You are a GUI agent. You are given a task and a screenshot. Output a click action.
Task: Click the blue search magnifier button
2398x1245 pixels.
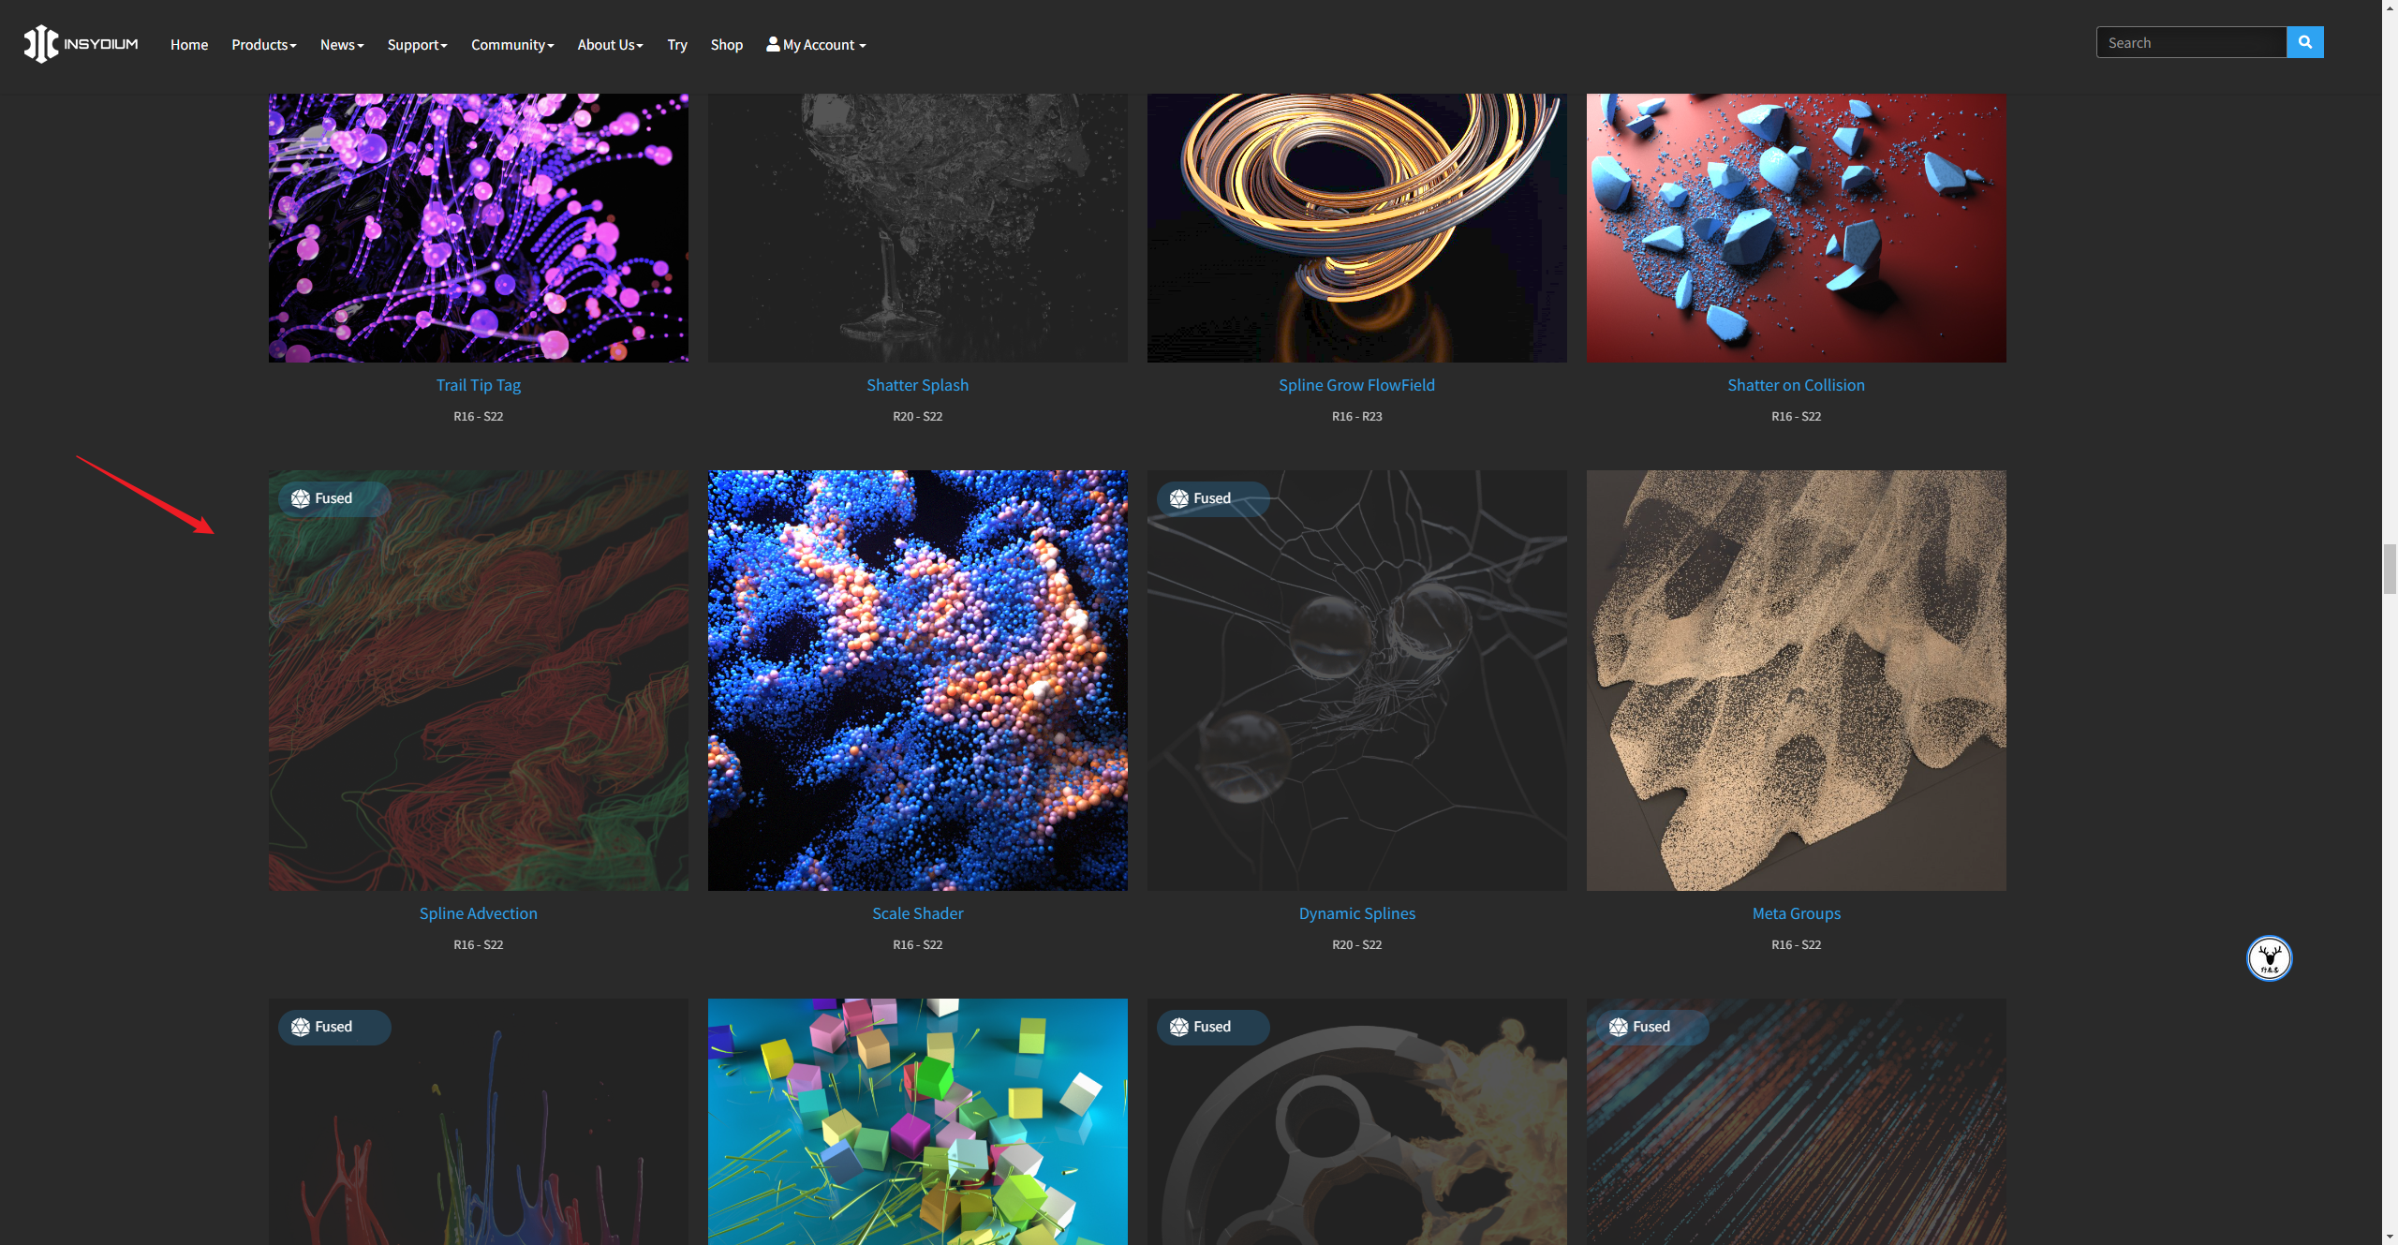click(2304, 42)
